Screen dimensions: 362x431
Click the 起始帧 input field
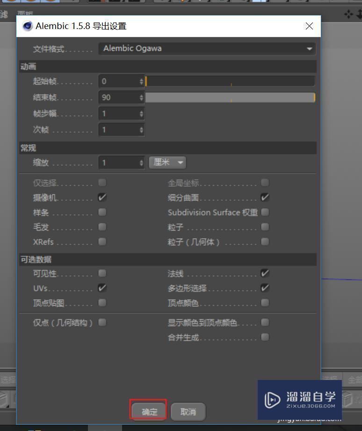tap(119, 81)
